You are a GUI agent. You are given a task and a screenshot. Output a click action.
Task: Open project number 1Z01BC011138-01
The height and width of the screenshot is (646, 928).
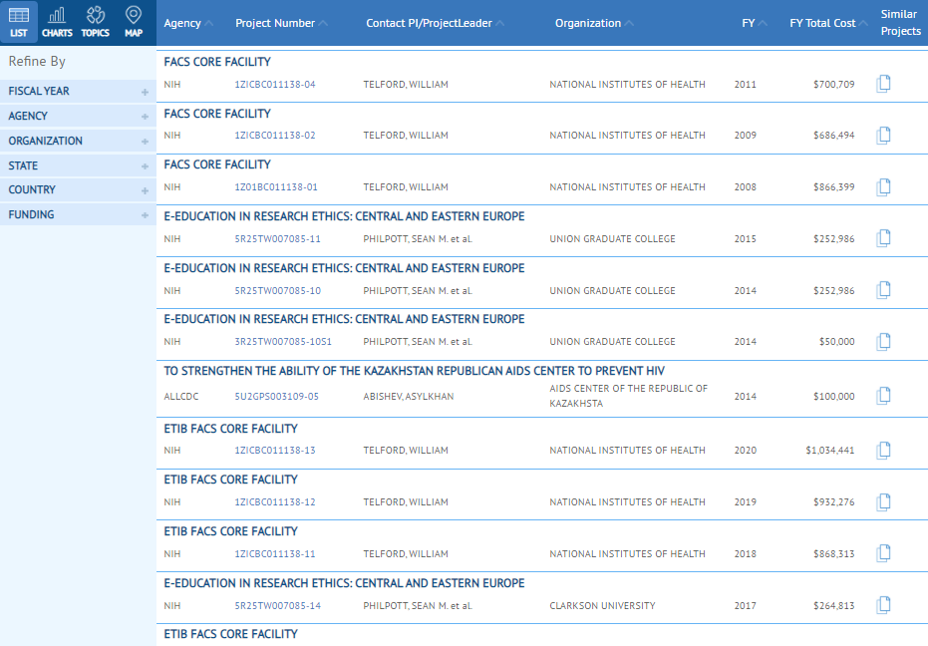(276, 187)
